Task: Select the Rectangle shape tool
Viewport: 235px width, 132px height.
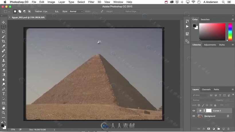Action: [x=3, y=103]
